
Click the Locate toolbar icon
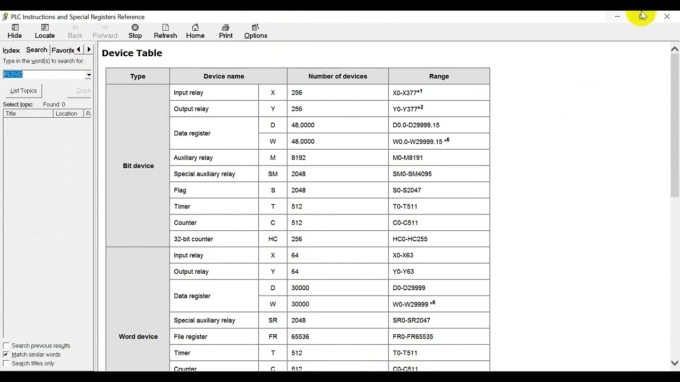pos(45,31)
